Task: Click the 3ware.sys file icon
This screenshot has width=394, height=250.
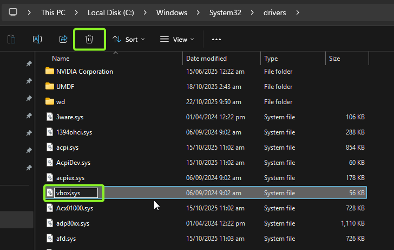Action: pyautogui.click(x=50, y=117)
